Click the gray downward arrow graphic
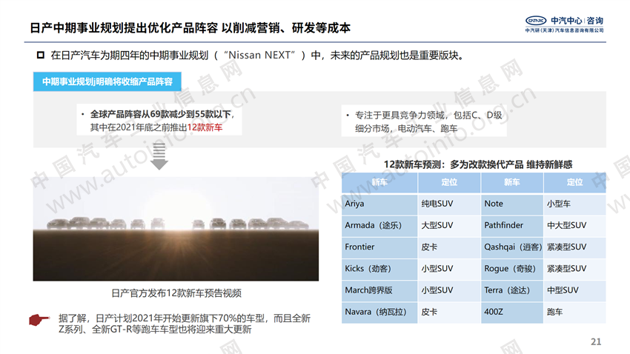 pos(159,157)
